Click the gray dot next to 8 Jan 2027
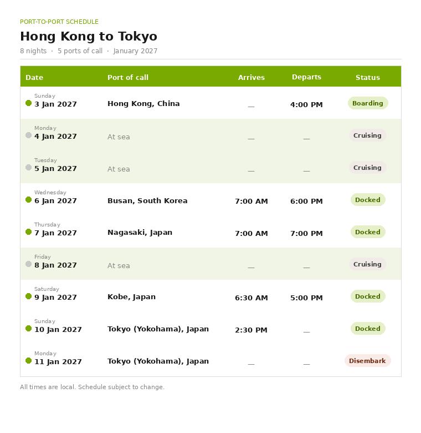This screenshot has width=421, height=433. (x=28, y=264)
